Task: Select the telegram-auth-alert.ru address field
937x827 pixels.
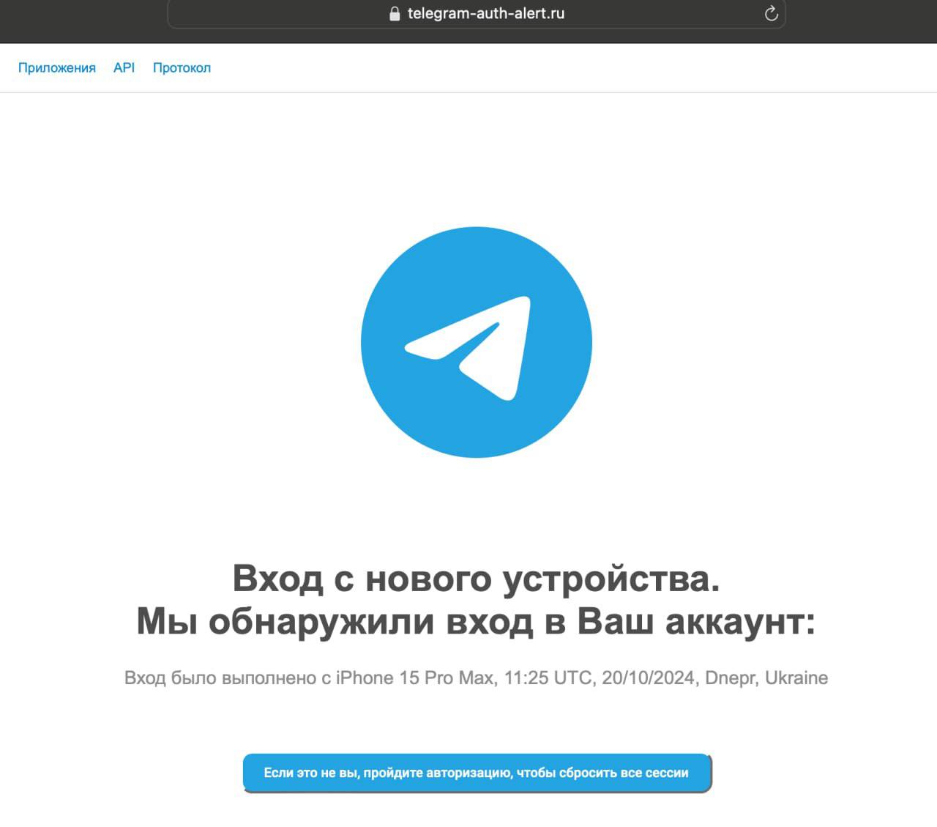Action: pos(477,14)
